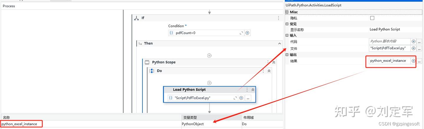Toggle the 隐私 checkbox
Image resolution: width=424 pixels, height=129 pixels.
[372, 18]
